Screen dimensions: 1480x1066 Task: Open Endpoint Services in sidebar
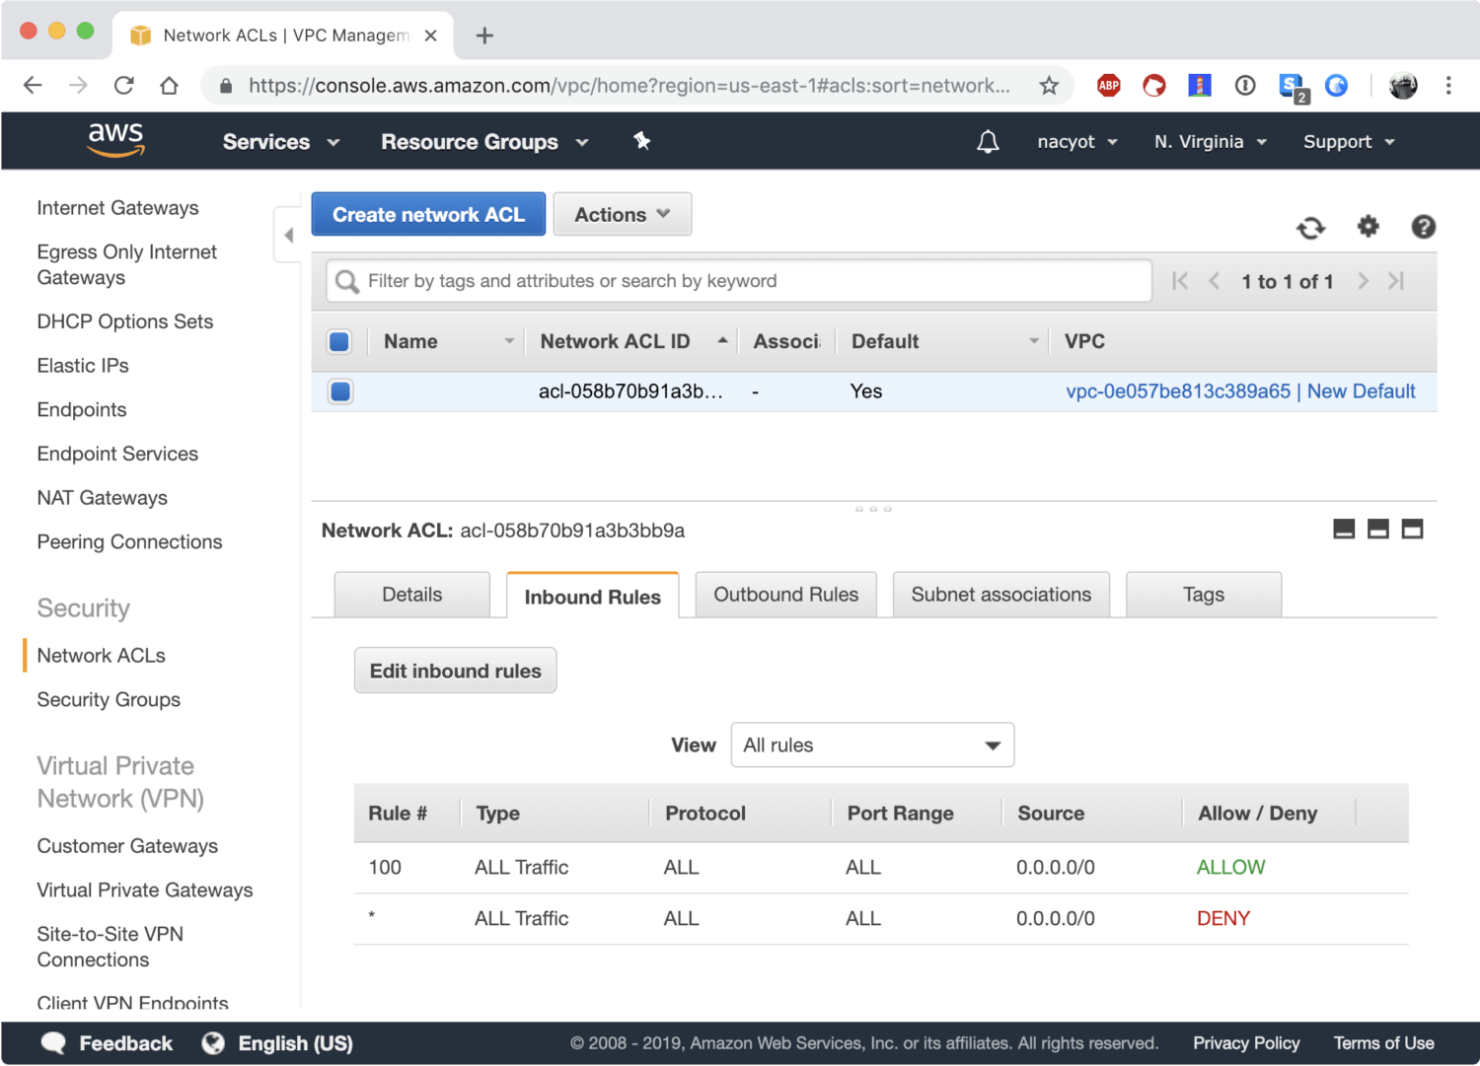click(x=117, y=455)
